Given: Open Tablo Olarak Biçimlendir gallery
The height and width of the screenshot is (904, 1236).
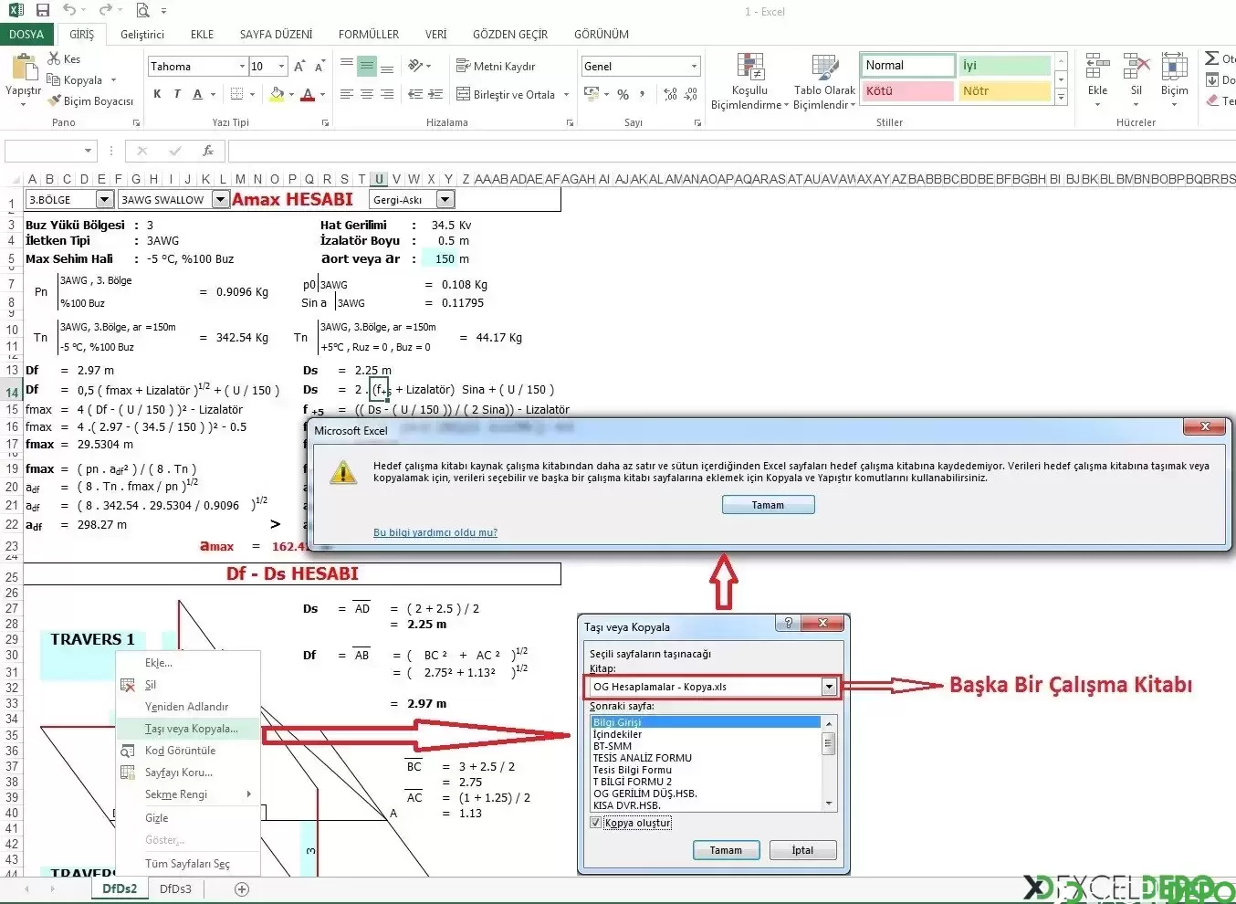Looking at the screenshot, I should [824, 81].
